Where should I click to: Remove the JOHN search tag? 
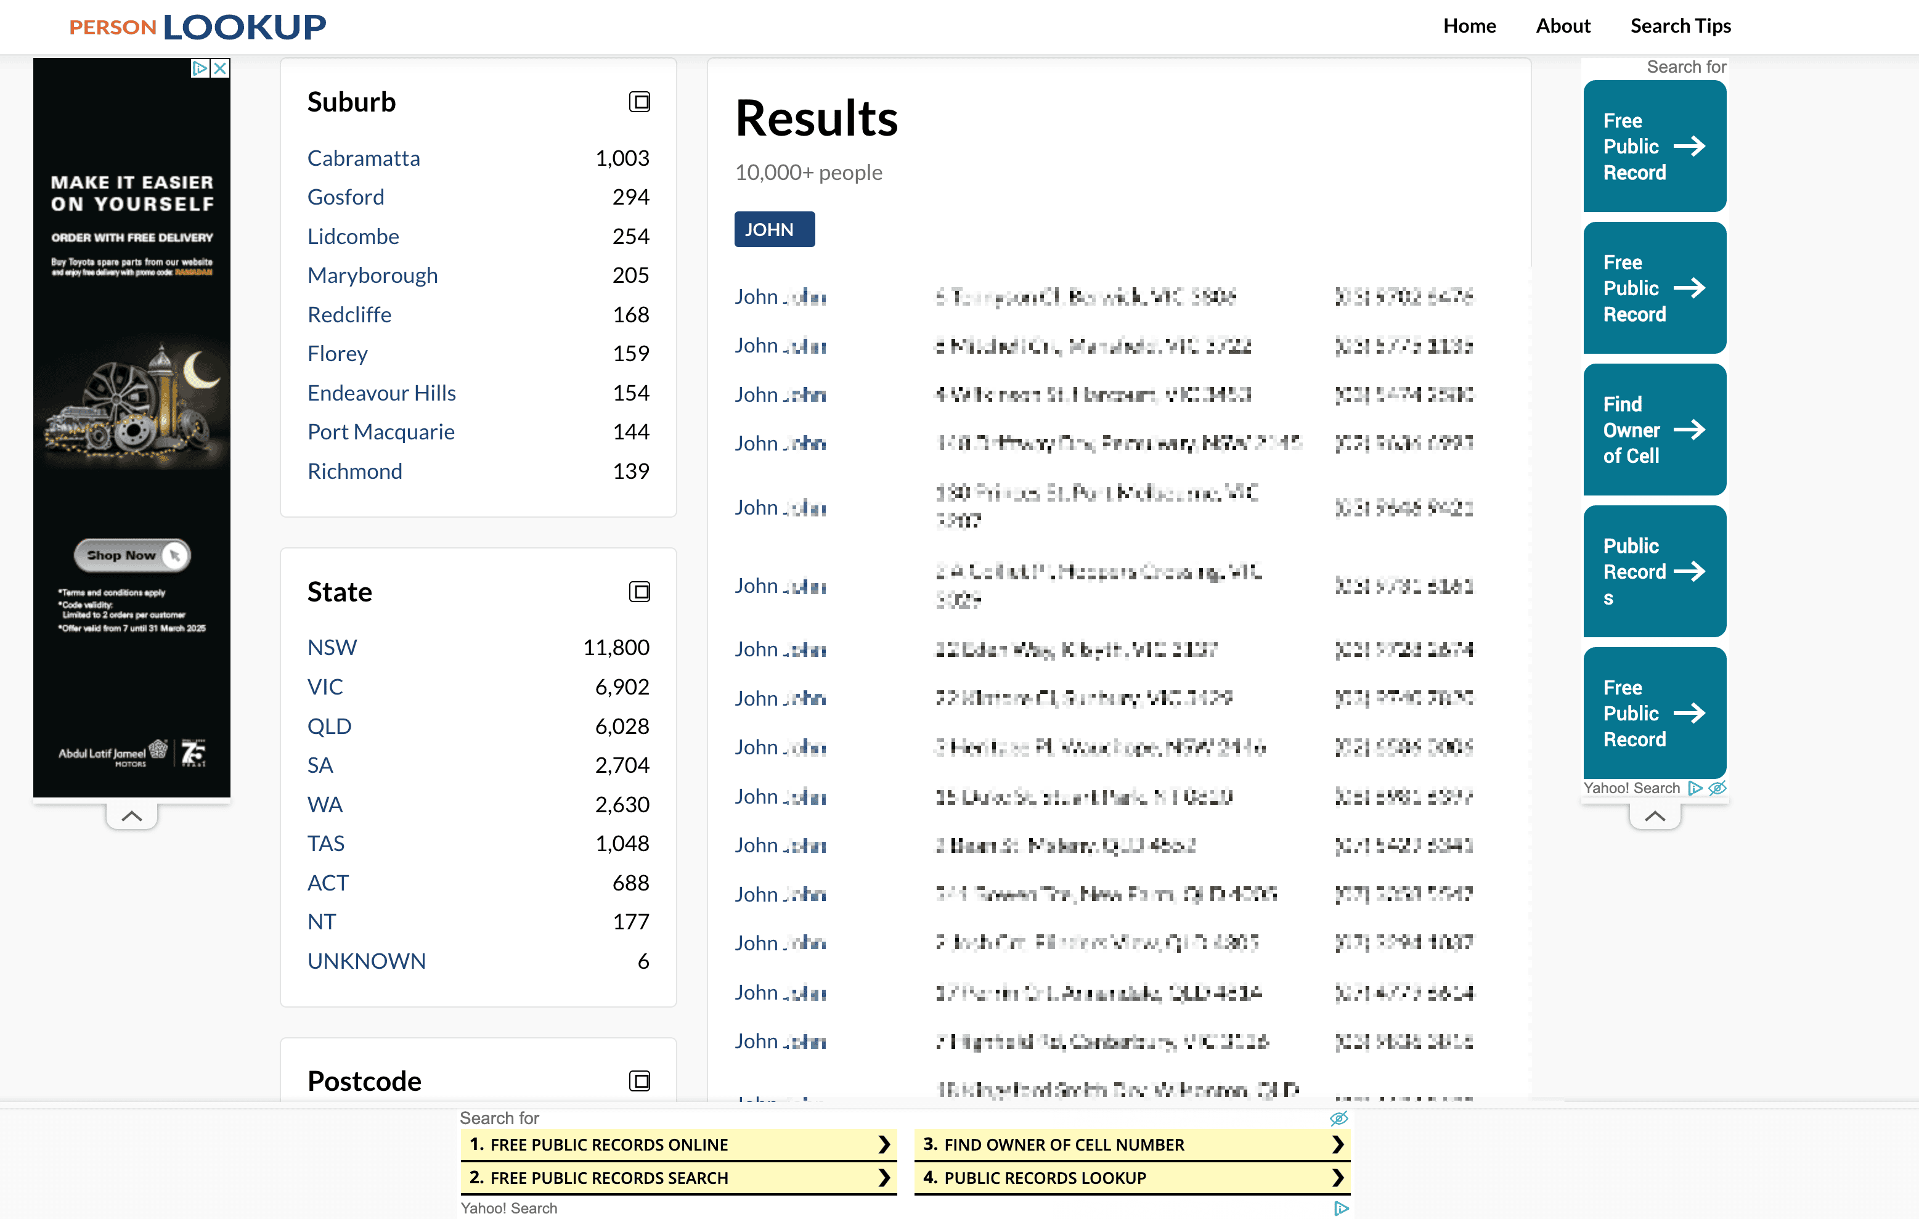[x=774, y=229]
